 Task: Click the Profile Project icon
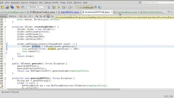(x=70, y=7)
